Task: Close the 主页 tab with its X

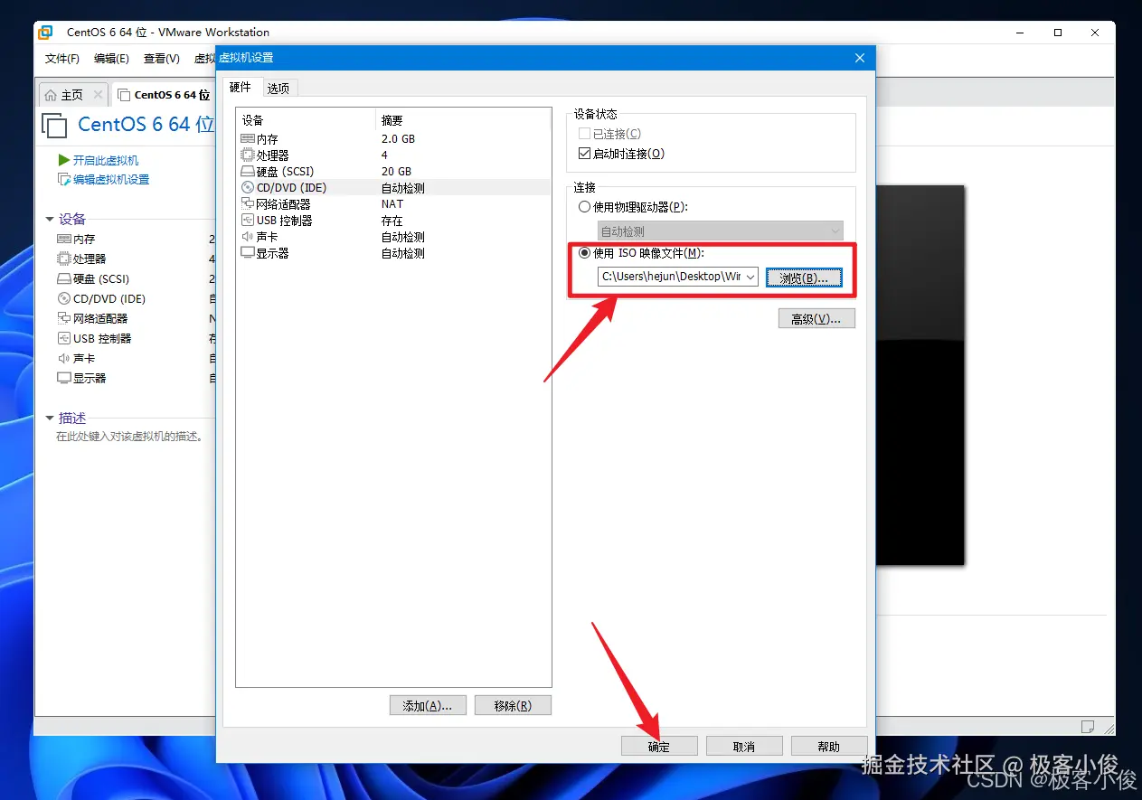Action: click(x=98, y=95)
